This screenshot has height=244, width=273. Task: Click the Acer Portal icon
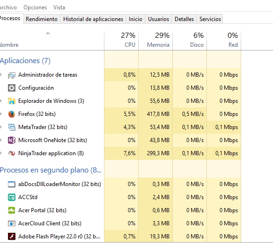[x=12, y=210]
